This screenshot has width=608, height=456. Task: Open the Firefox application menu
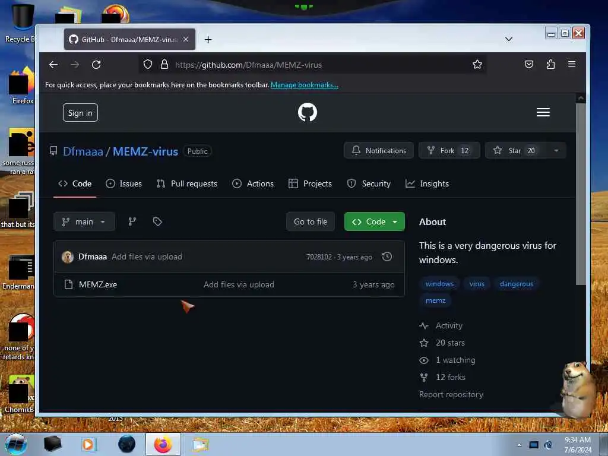[x=572, y=64]
